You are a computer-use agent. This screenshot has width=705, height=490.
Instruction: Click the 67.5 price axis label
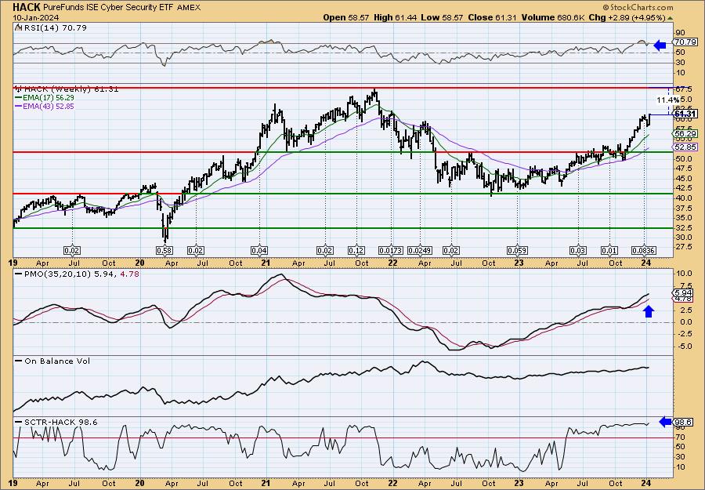tap(685, 89)
